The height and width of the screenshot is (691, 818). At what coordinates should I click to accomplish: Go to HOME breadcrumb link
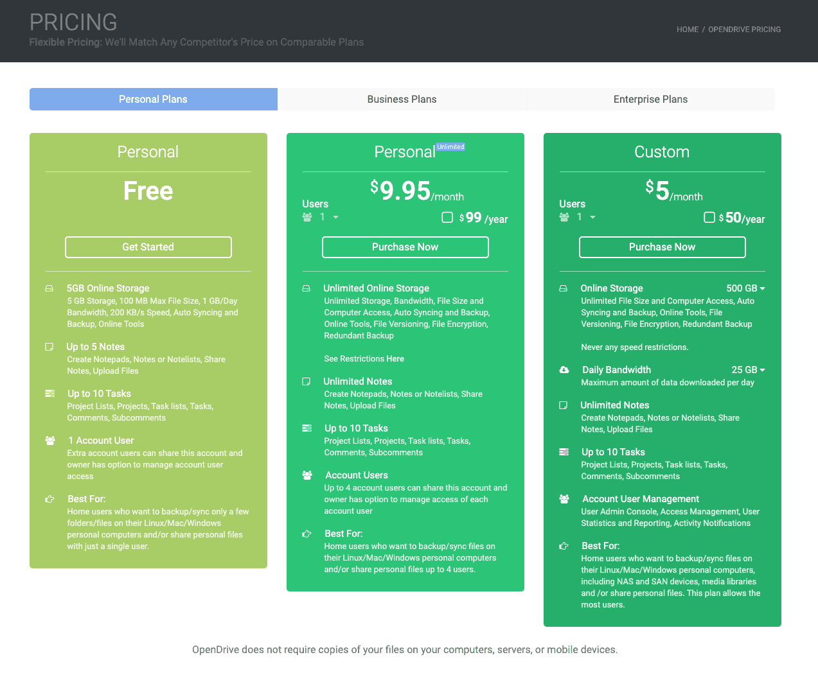click(x=688, y=30)
